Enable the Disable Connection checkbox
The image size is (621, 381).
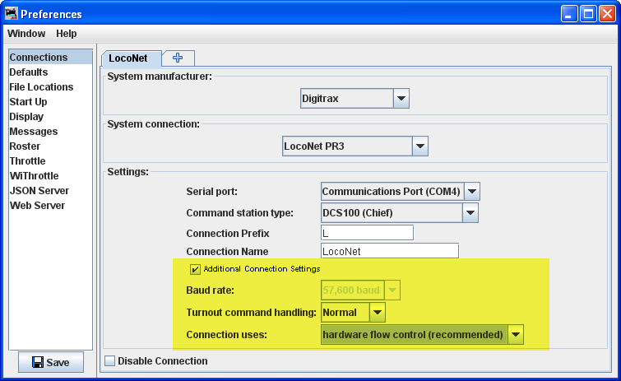pyautogui.click(x=110, y=360)
